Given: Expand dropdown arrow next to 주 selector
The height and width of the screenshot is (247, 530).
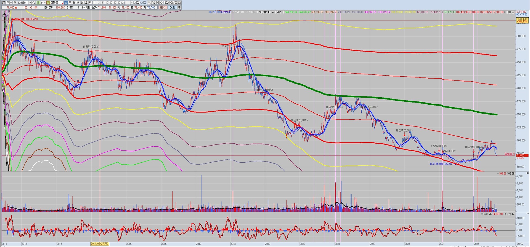Looking at the screenshot, I should coord(11,3).
